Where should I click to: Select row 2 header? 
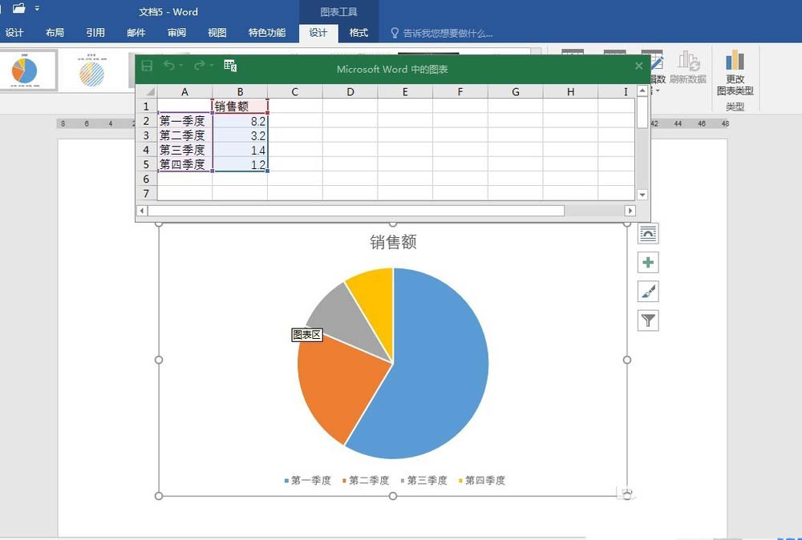(146, 121)
